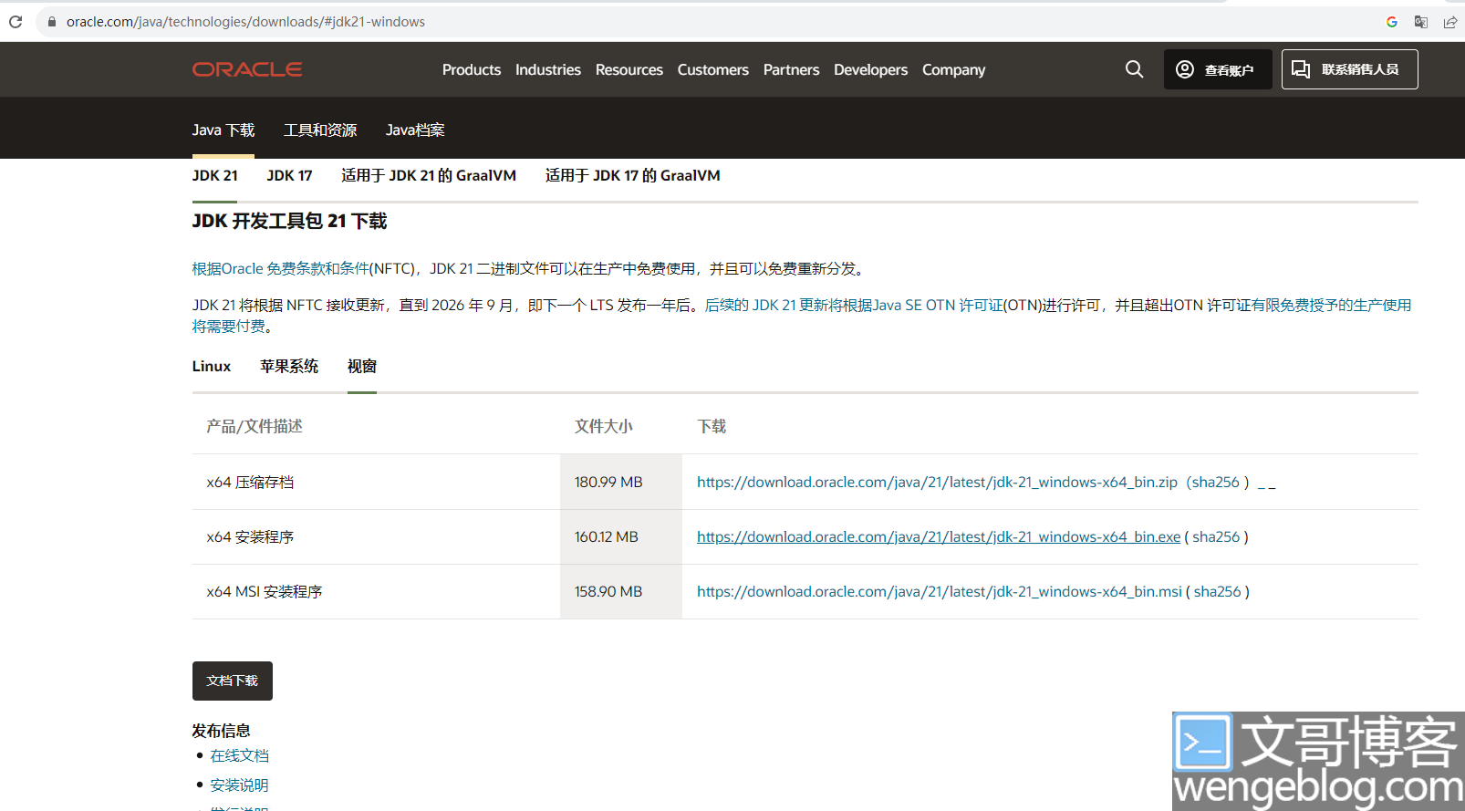1465x811 pixels.
Task: Click the x64 MSI 安装程序 row label
Action: [x=265, y=592]
